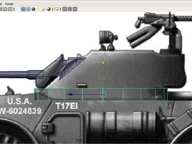Image resolution: width=192 pixels, height=144 pixels.
Task: Toggle X-ray joints icon
Action: coord(75,9)
